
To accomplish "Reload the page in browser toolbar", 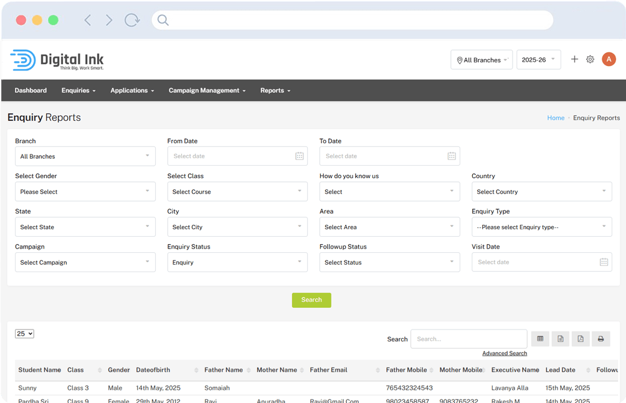I will click(132, 20).
